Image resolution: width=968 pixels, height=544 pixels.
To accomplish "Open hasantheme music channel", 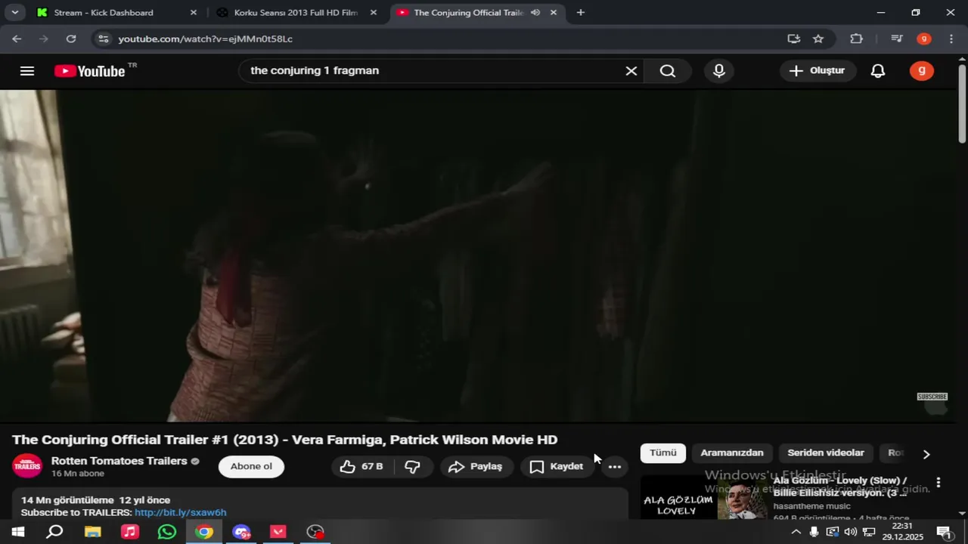I will pos(811,506).
